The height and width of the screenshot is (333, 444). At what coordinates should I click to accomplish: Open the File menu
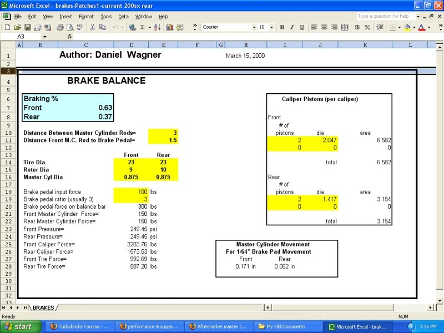point(18,17)
